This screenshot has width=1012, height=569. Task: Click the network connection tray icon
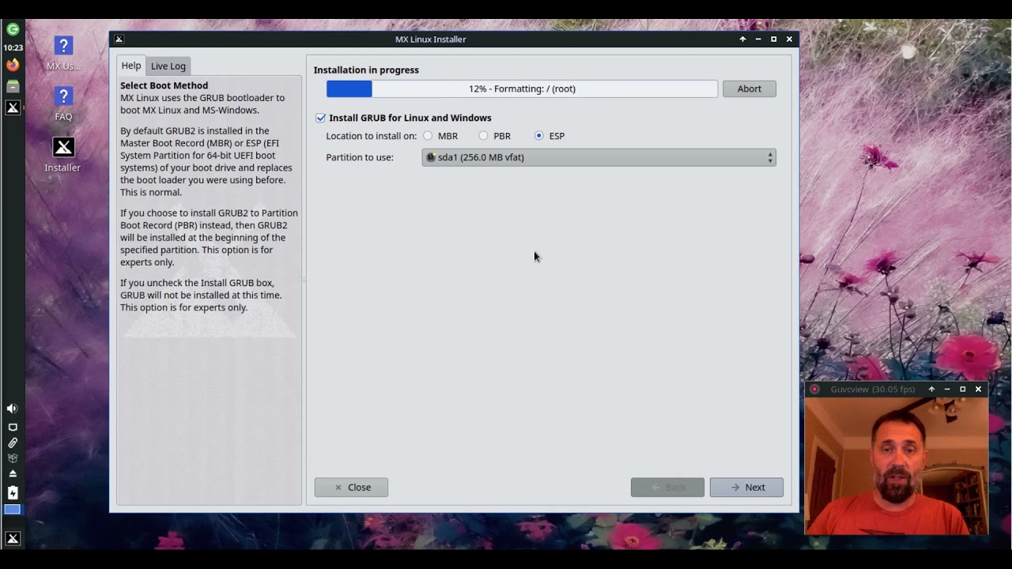click(x=13, y=427)
